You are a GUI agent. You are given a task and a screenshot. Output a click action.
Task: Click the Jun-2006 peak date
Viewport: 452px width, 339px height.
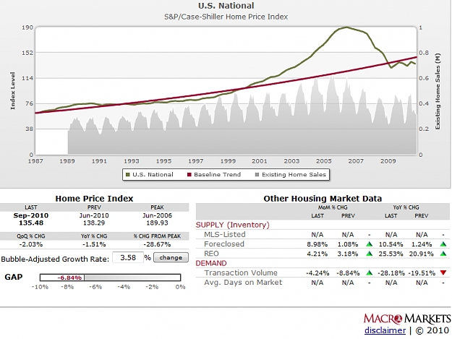[x=157, y=215]
